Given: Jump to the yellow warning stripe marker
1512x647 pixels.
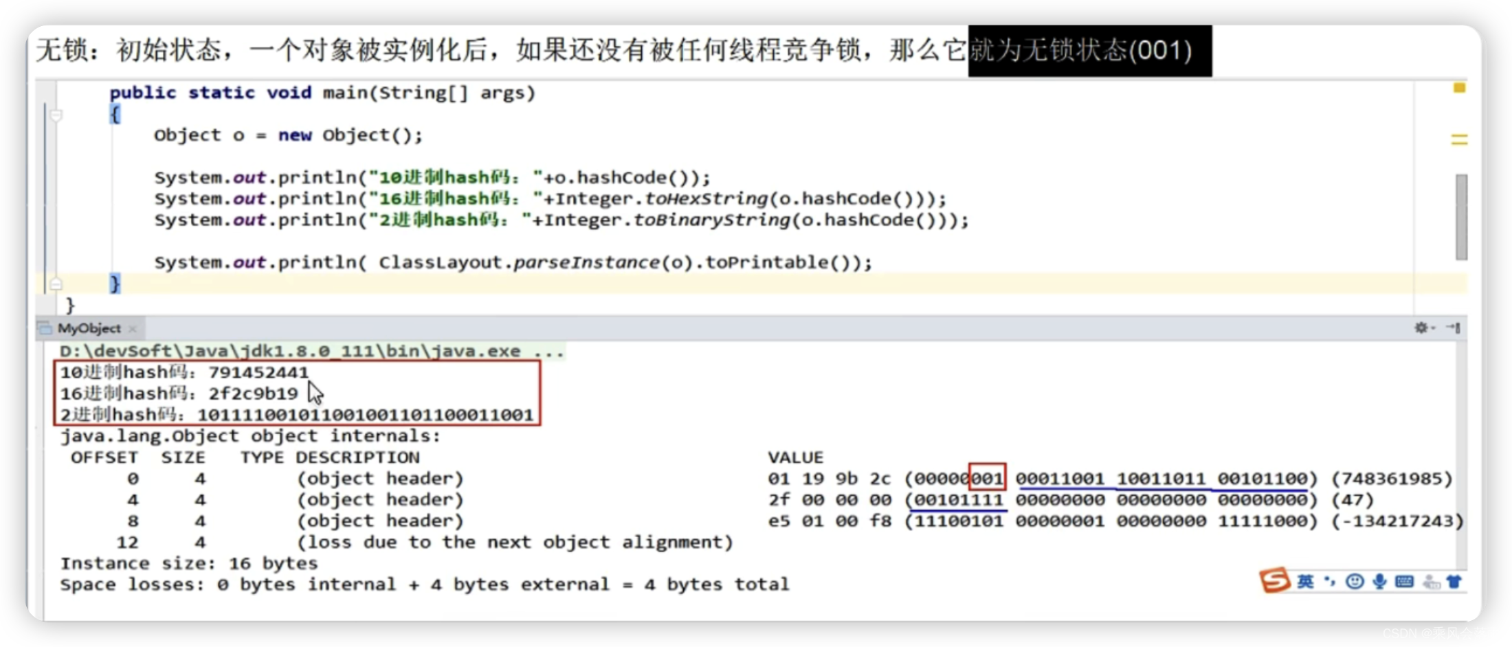Looking at the screenshot, I should tap(1459, 139).
